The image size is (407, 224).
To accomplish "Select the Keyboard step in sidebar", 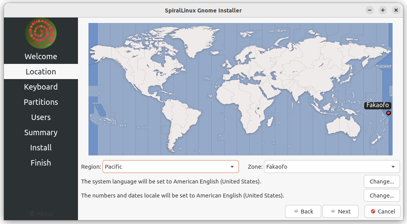I will pyautogui.click(x=41, y=87).
